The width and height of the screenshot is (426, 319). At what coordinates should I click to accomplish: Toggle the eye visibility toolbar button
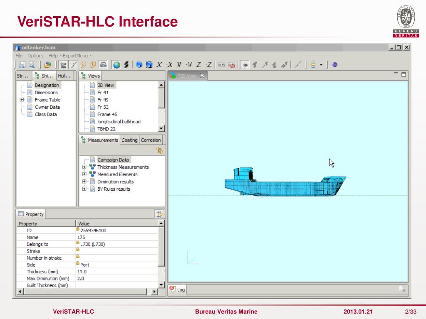(245, 65)
